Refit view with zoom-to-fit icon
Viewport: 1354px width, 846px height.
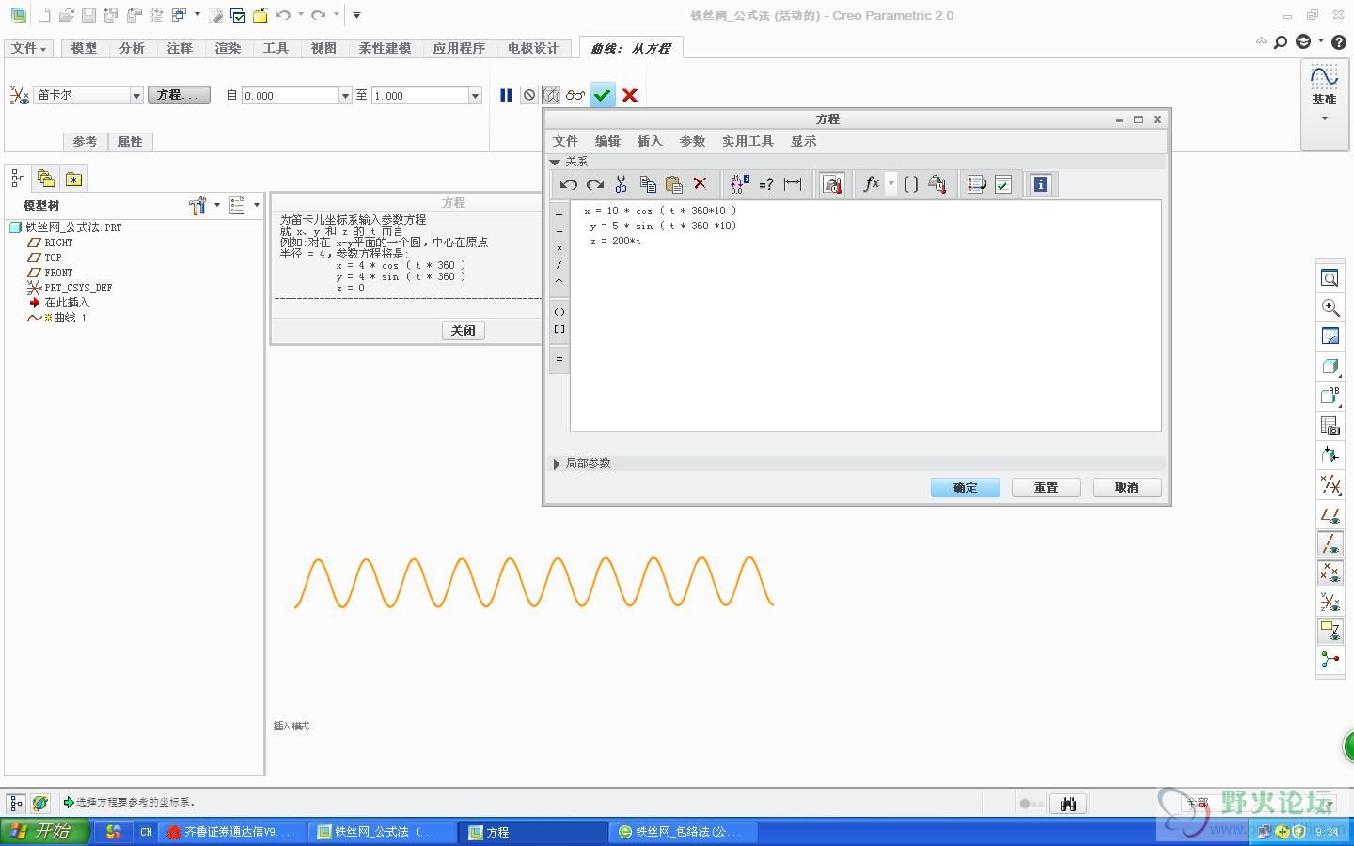(x=1330, y=278)
